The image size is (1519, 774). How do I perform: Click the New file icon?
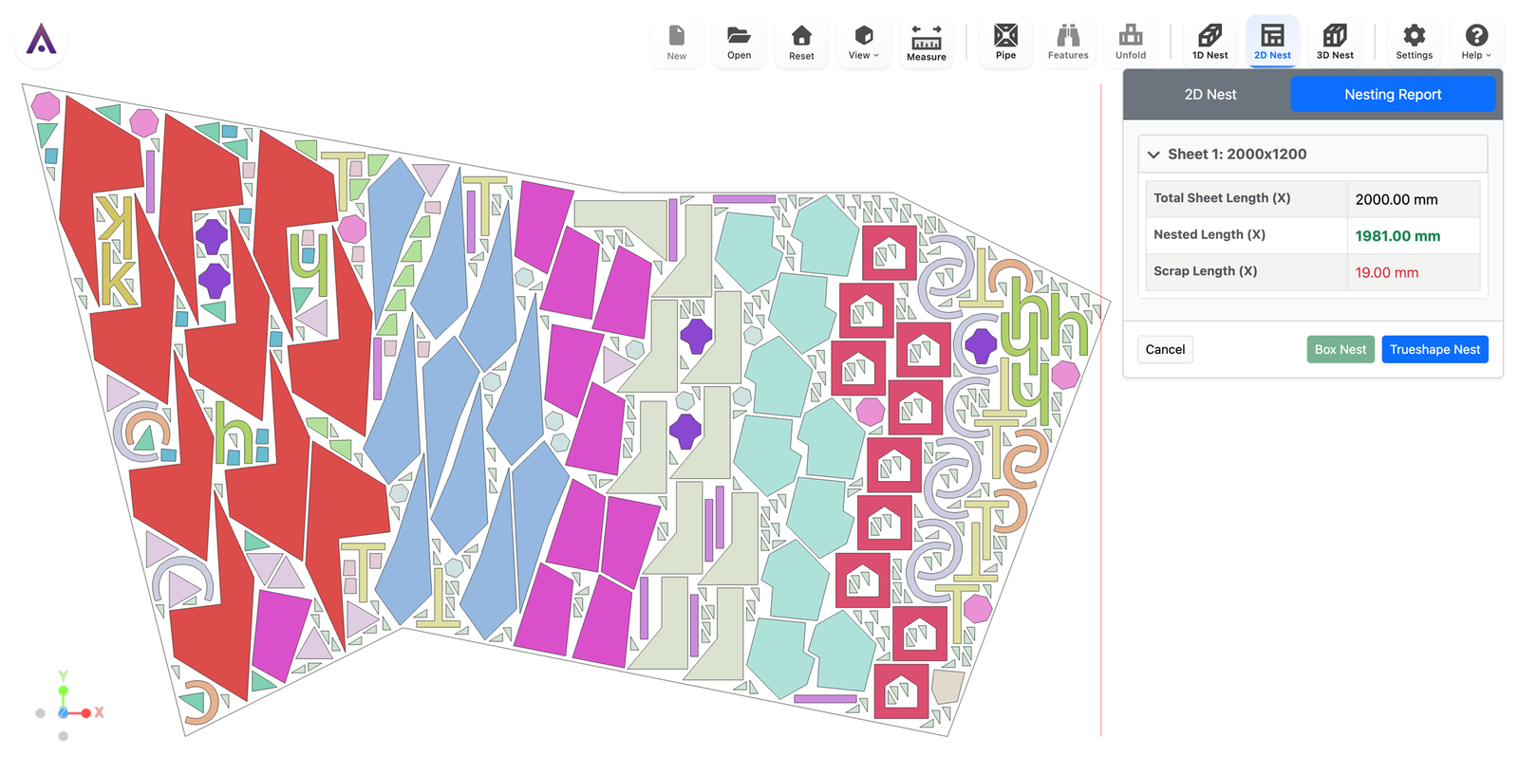[x=676, y=43]
